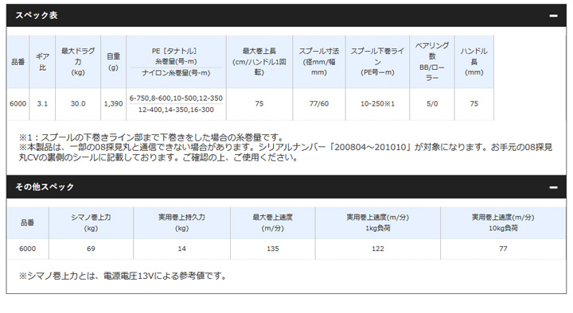Click the endurance value 14

pyautogui.click(x=181, y=249)
